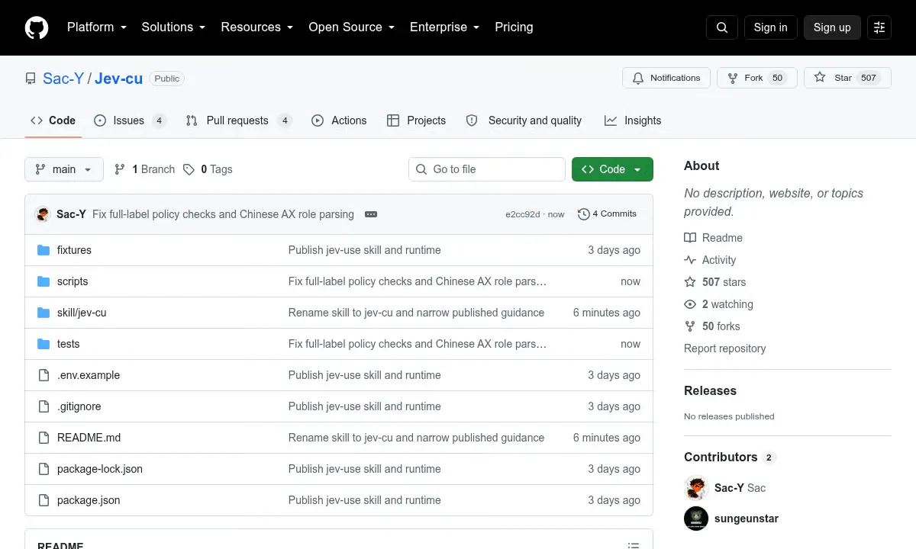
Task: Click Sac-Y author name in commit bar
Action: 71,214
